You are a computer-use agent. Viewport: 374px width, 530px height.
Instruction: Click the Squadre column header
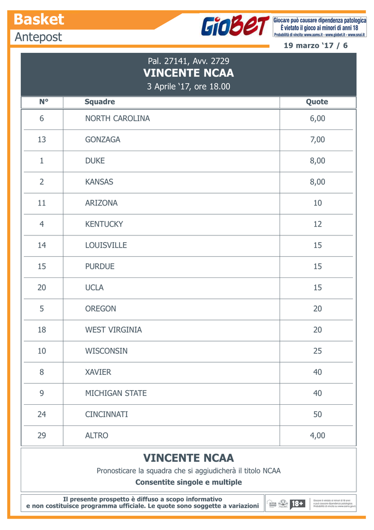pos(100,102)
